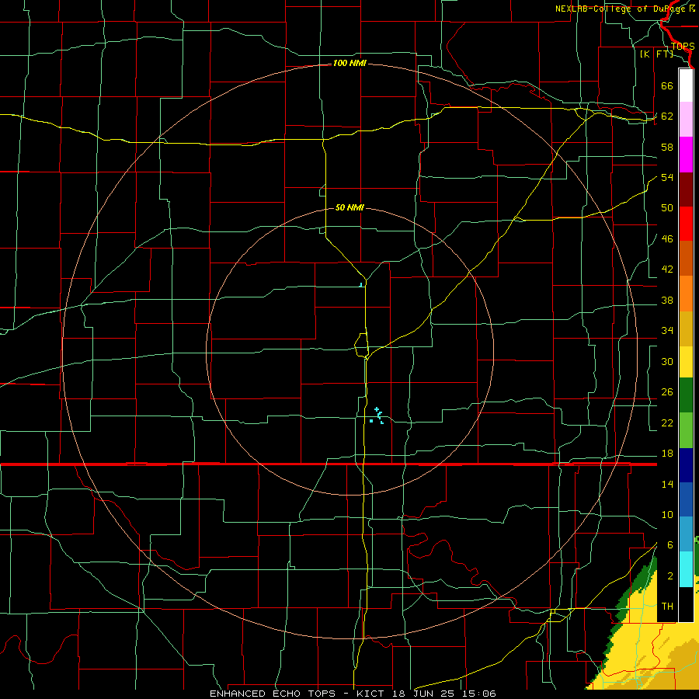Screen dimensions: 699x699
Task: Click the yellow 30 kft legend block
Action: click(x=686, y=362)
